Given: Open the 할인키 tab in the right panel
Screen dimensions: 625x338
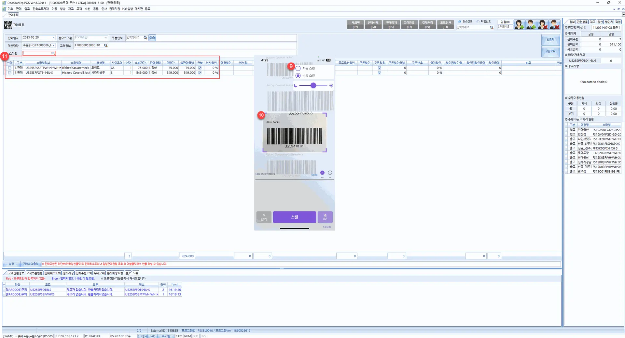Looking at the screenshot, I should (609, 22).
